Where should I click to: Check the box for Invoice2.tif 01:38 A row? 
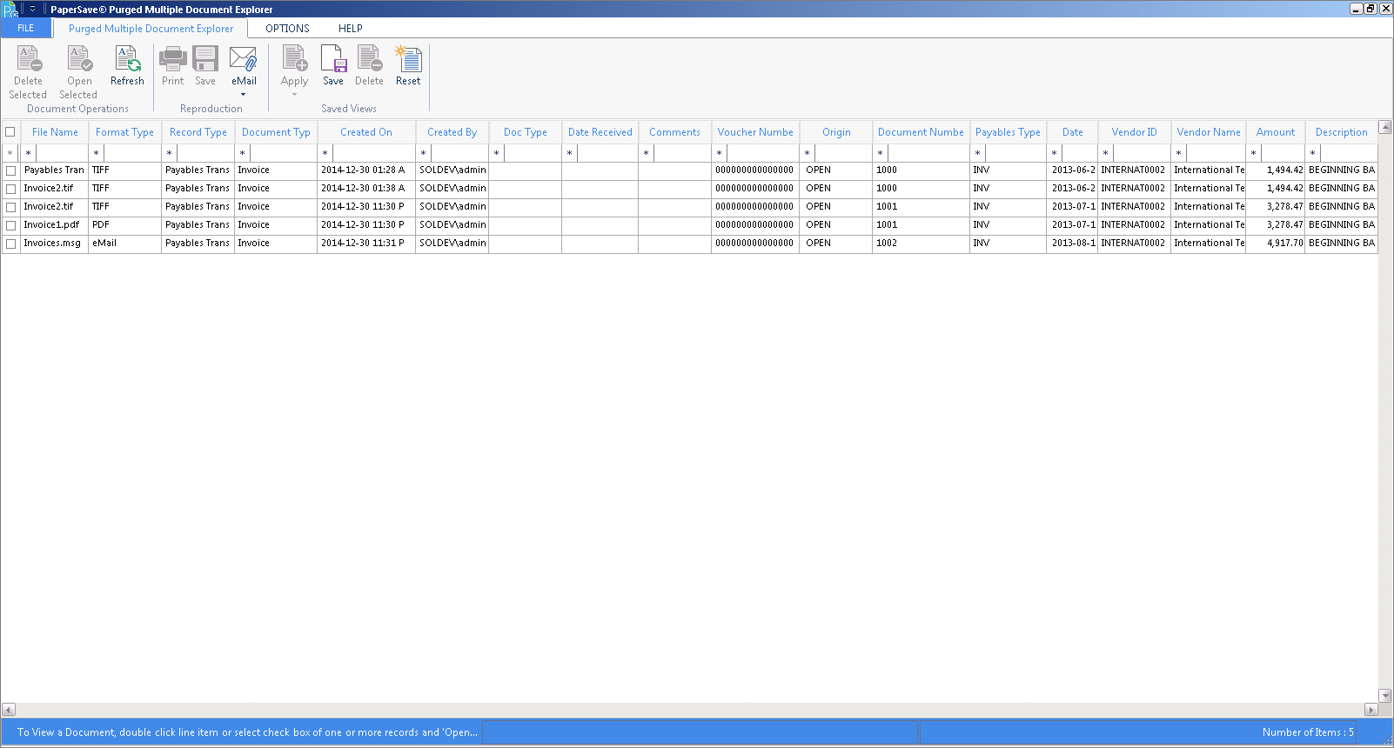(11, 189)
